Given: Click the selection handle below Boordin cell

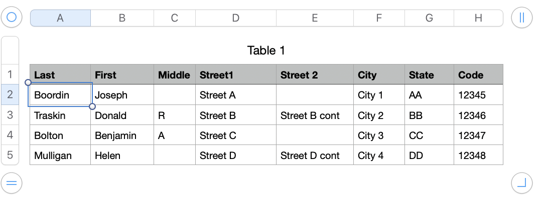Looking at the screenshot, I should [92, 106].
